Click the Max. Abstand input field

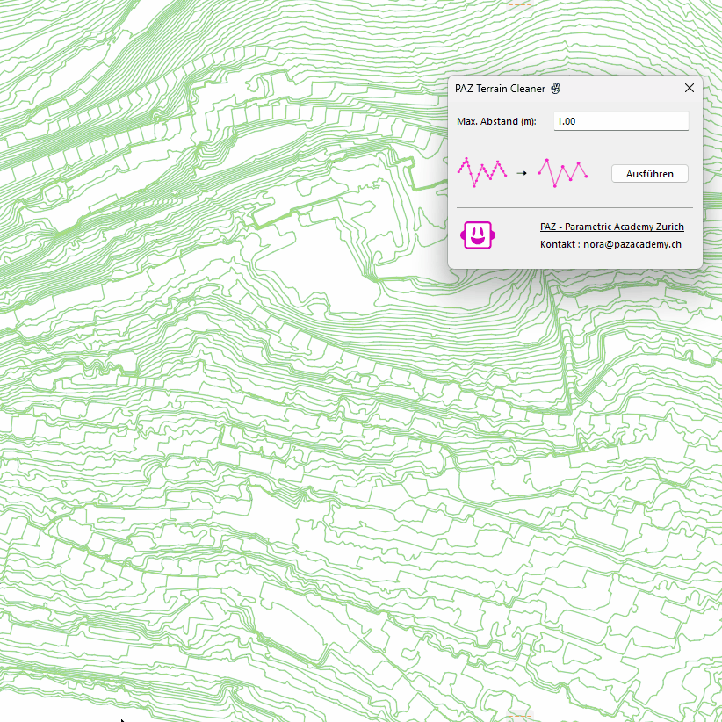[x=621, y=121]
